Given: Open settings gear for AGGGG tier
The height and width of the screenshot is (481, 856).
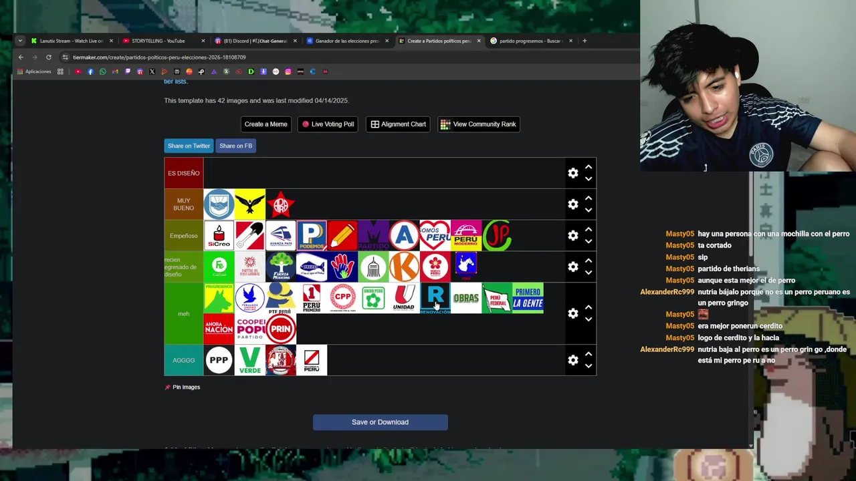Looking at the screenshot, I should coord(573,360).
